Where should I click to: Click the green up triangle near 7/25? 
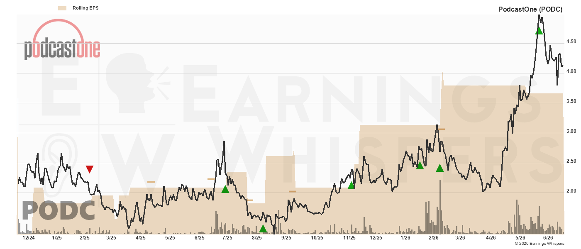point(225,189)
